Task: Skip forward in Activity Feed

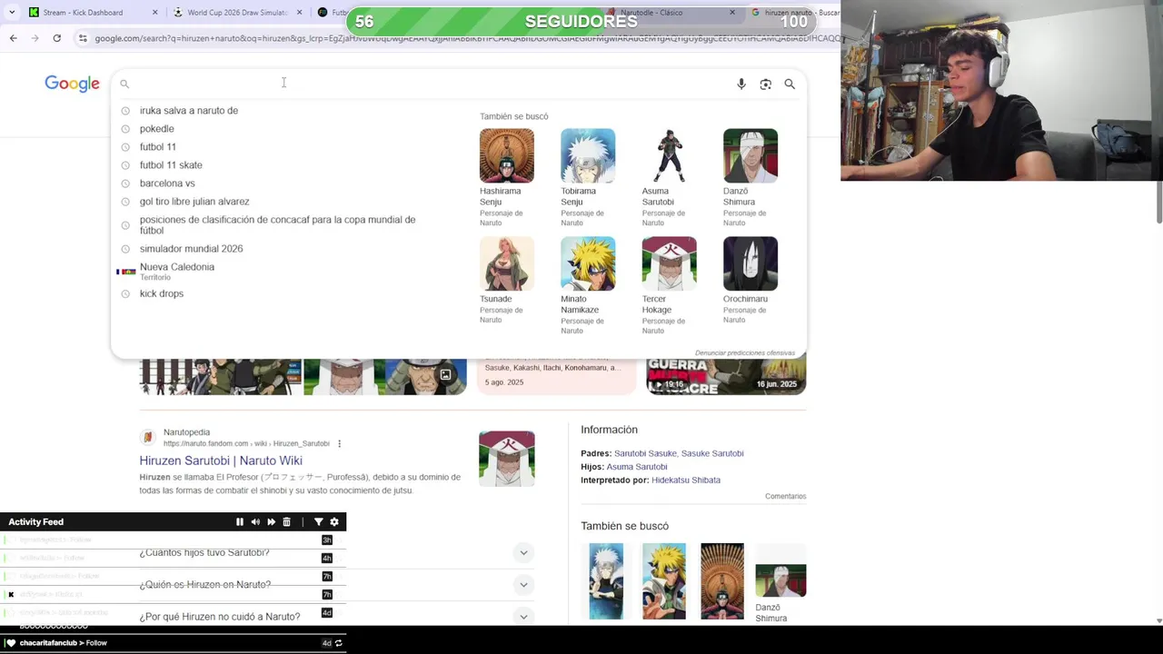Action: [x=271, y=522]
